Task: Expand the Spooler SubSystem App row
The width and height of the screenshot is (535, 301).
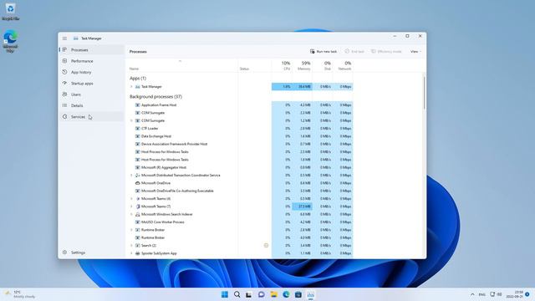Action: 131,253
